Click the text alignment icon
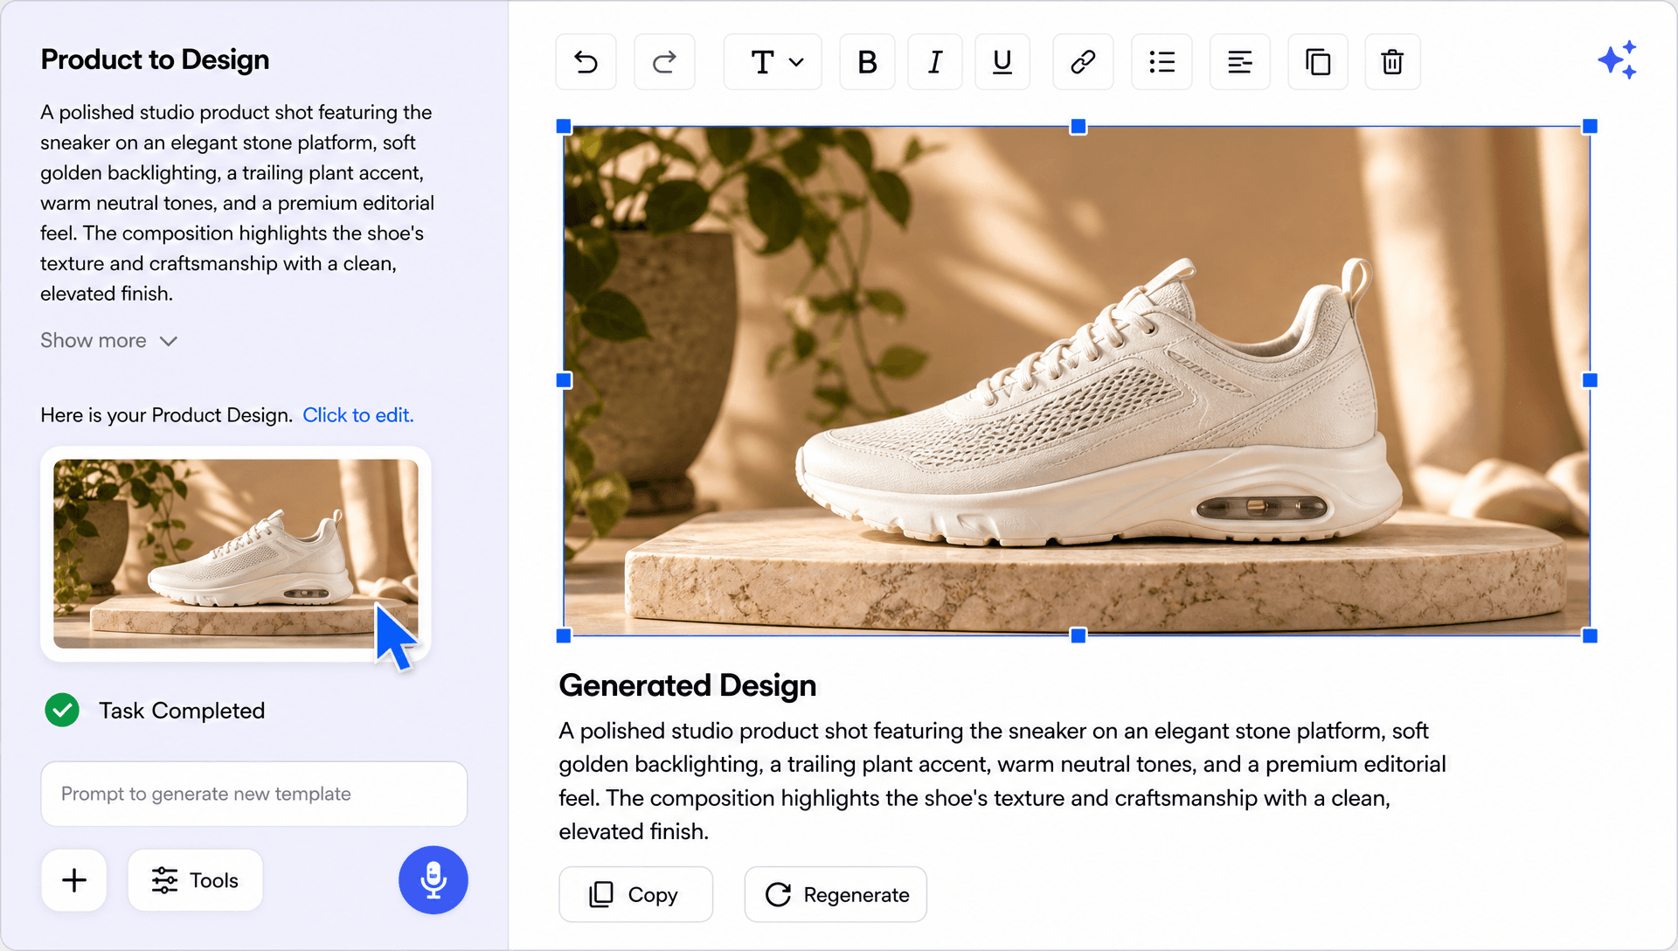The image size is (1678, 951). point(1240,62)
